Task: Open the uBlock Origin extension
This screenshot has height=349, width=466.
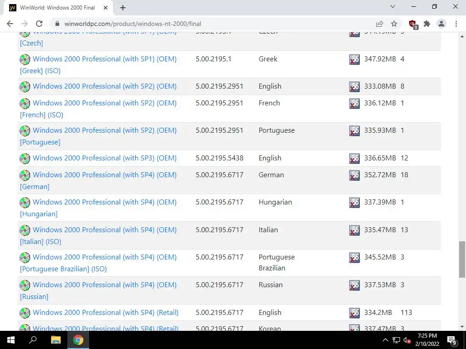Action: (413, 25)
